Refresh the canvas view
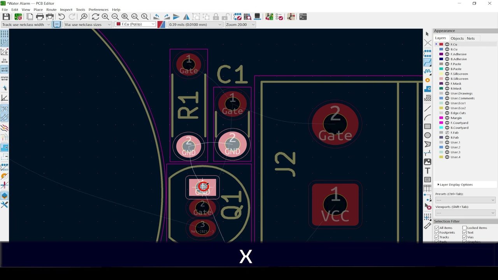The height and width of the screenshot is (280, 498). click(x=95, y=17)
